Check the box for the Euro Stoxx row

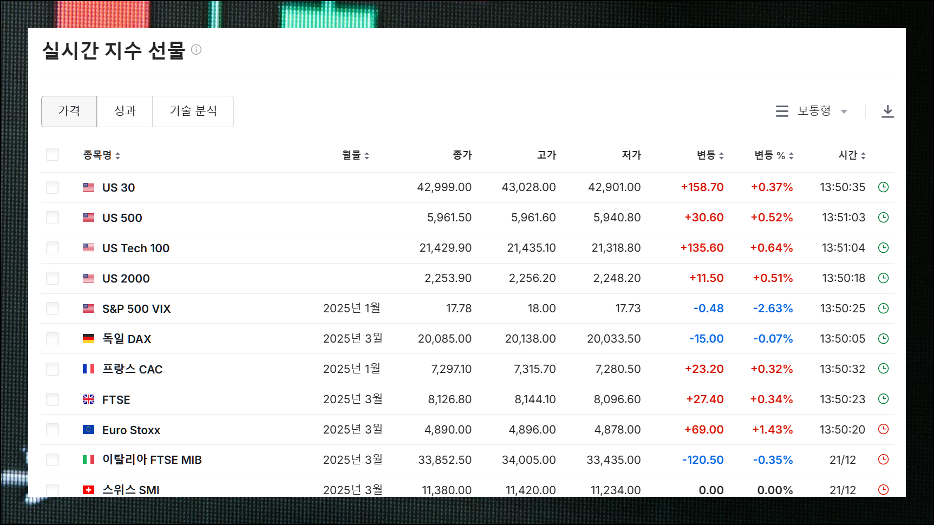tap(53, 430)
